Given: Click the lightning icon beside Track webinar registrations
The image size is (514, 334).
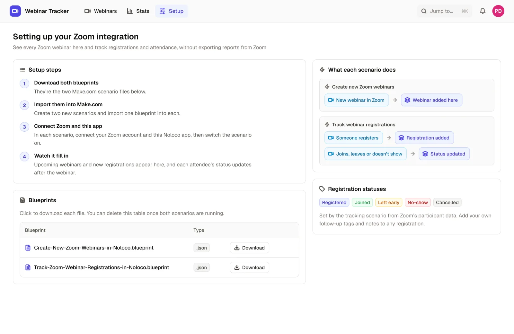Looking at the screenshot, I should tap(327, 125).
